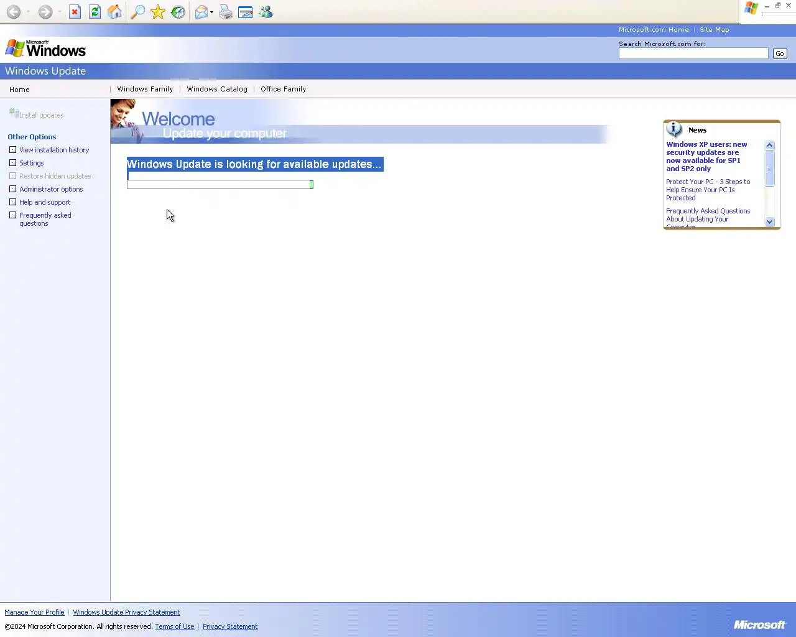Click box icon beside Help and support
796x637 pixels.
pos(12,202)
